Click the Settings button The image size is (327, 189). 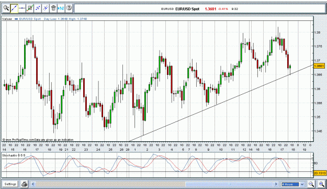point(10,184)
